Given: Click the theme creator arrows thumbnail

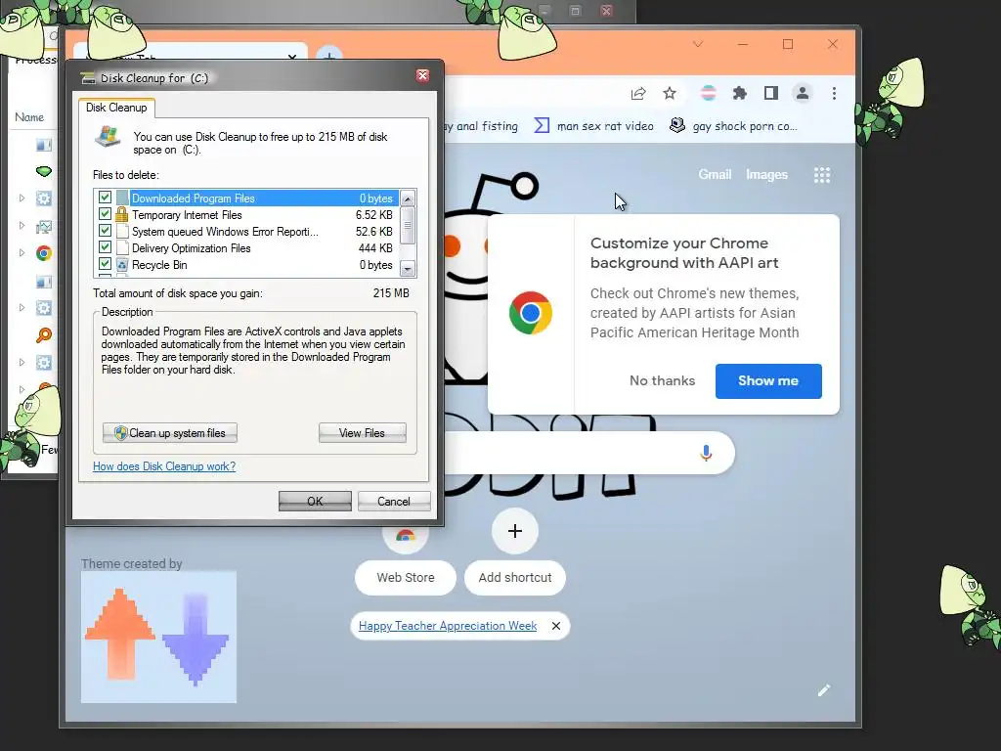Looking at the screenshot, I should (158, 637).
